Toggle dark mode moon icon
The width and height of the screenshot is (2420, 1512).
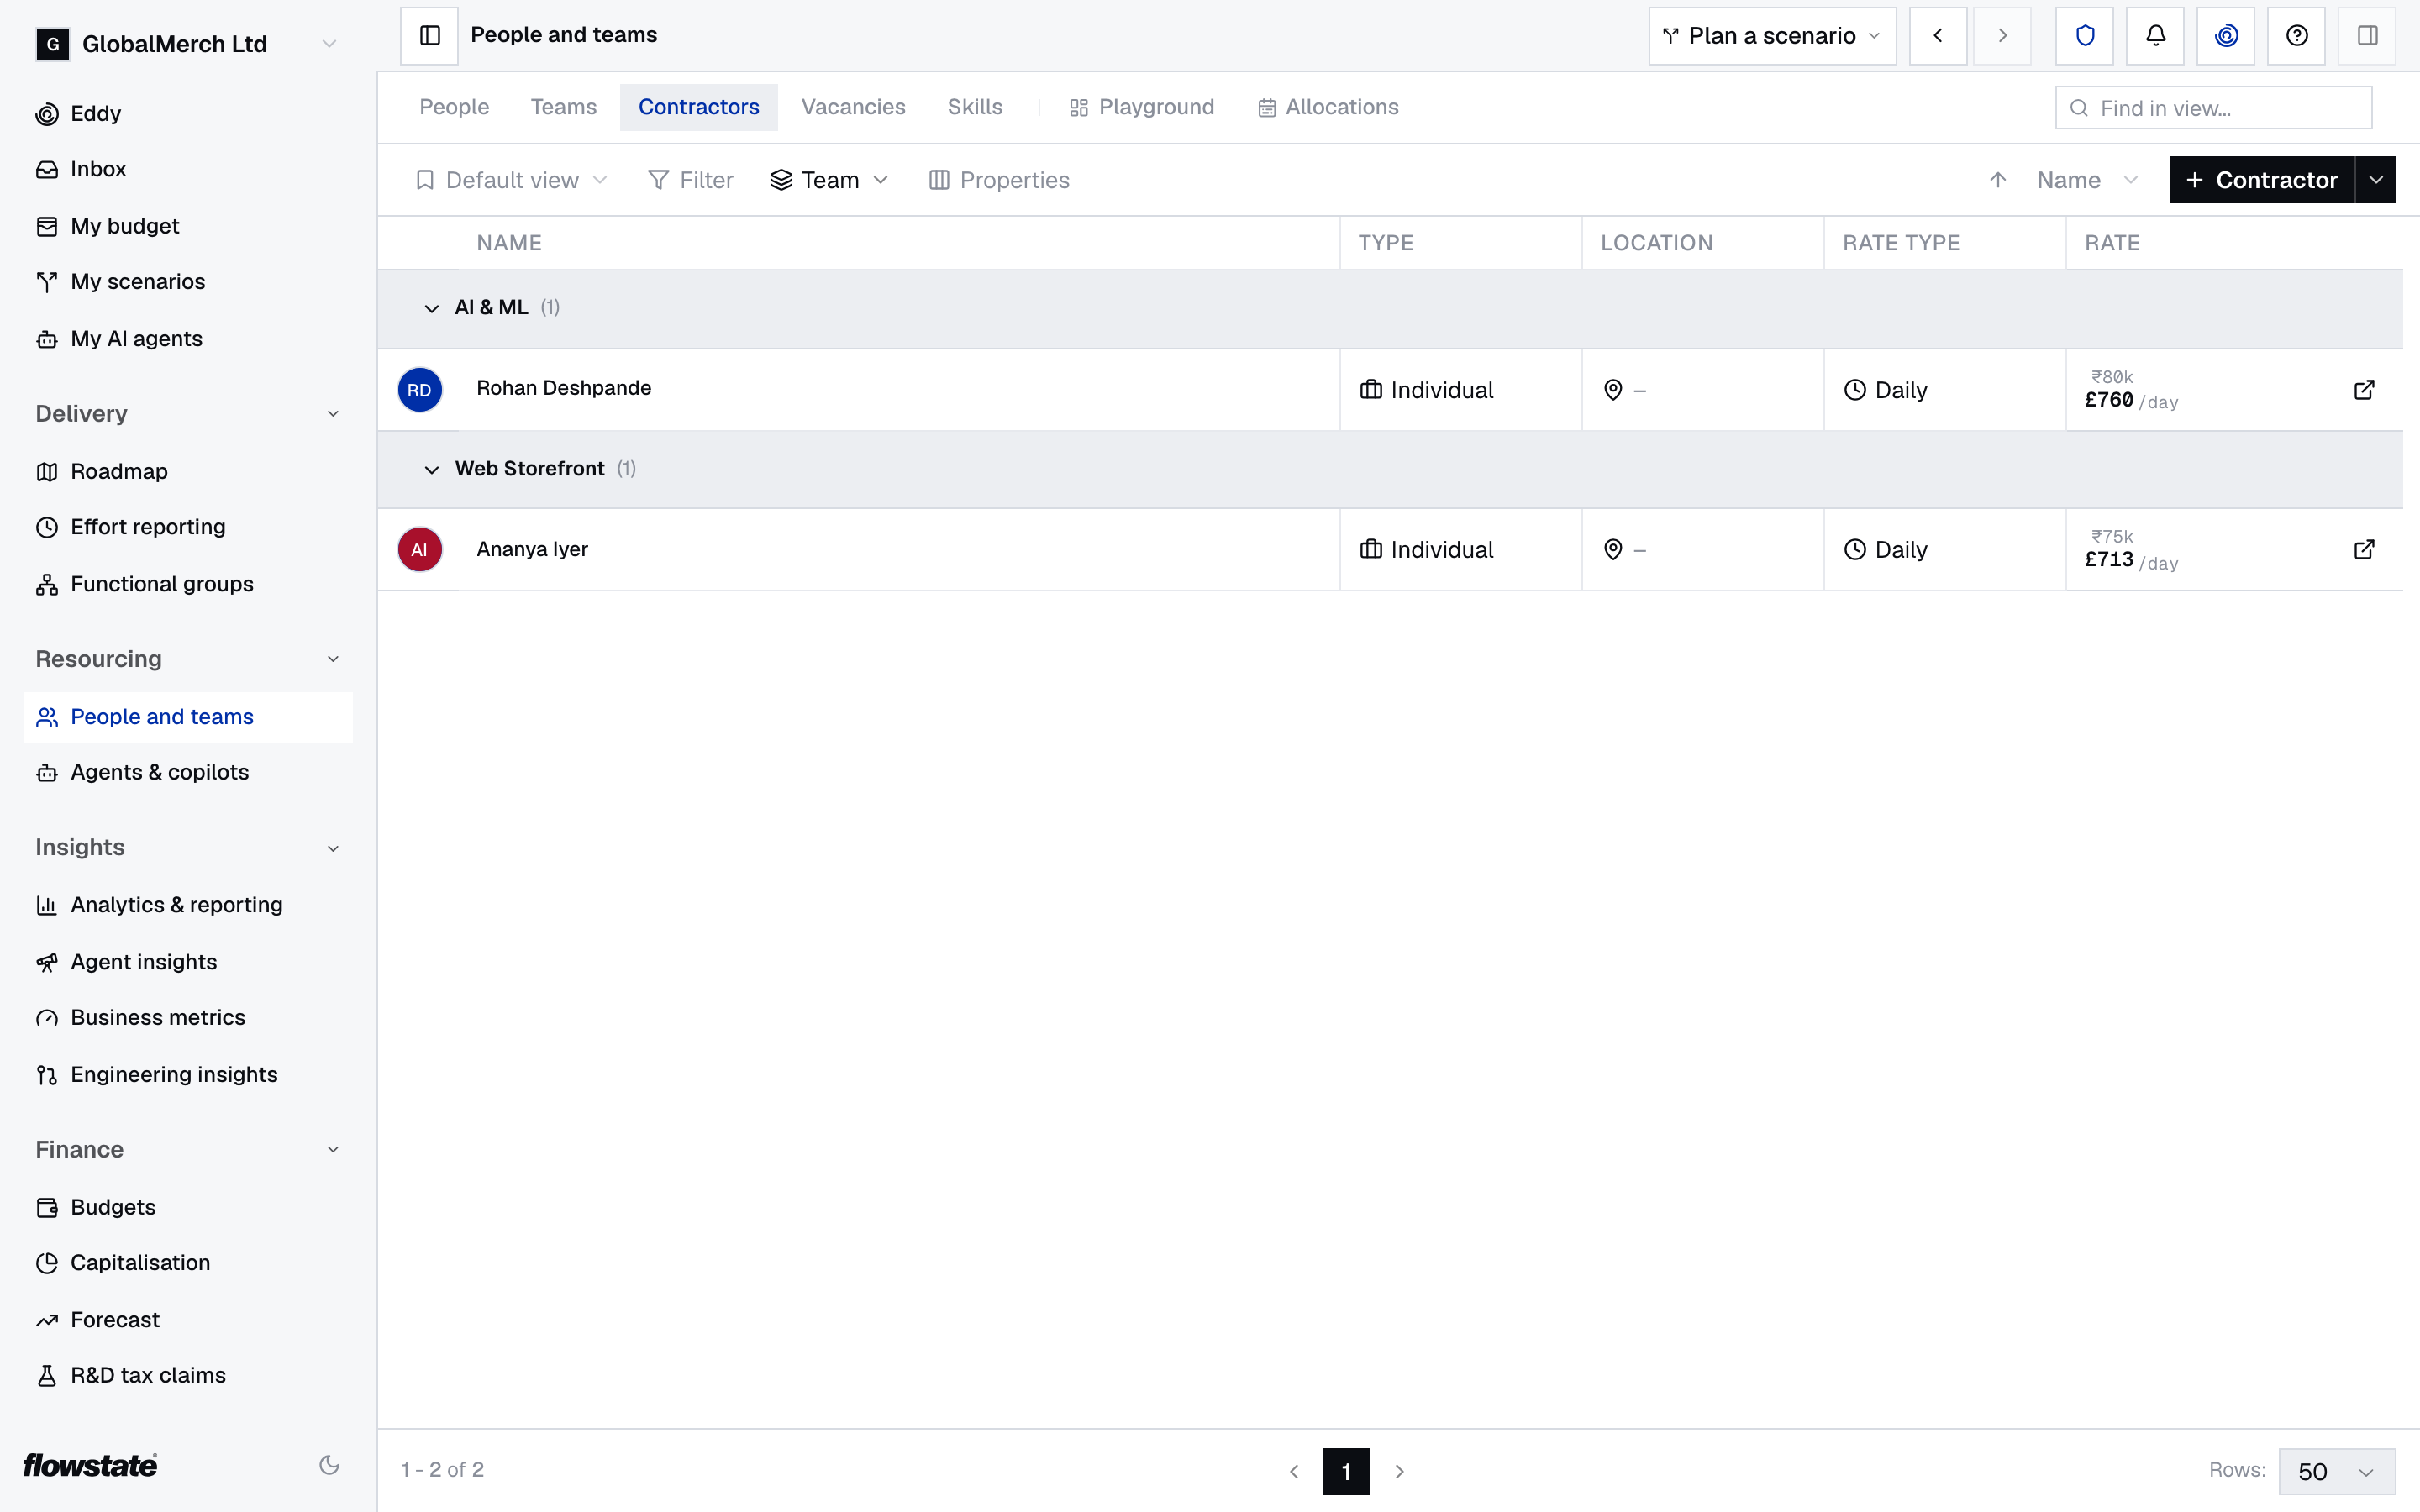[x=329, y=1465]
